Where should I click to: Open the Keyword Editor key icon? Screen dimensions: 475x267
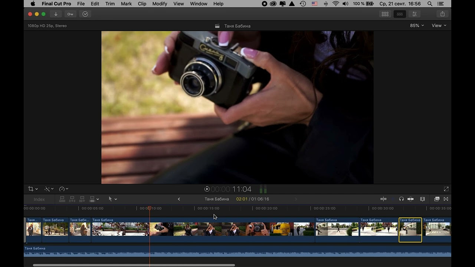pyautogui.click(x=70, y=14)
